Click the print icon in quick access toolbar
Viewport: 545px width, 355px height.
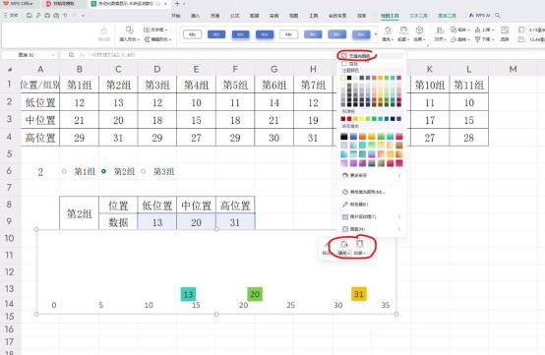tap(47, 16)
